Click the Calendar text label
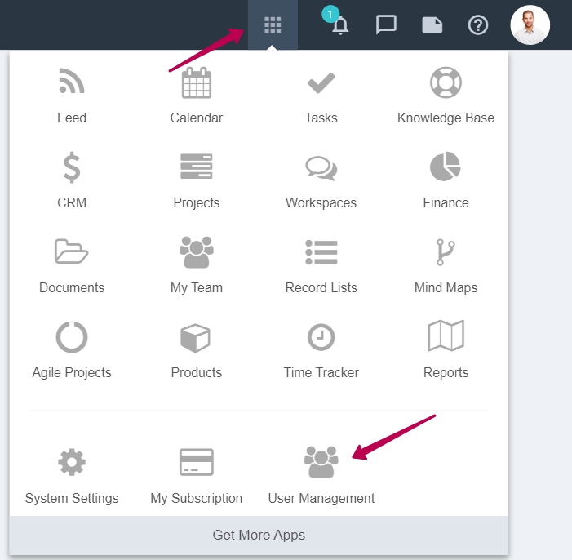572x560 pixels. 197,118
